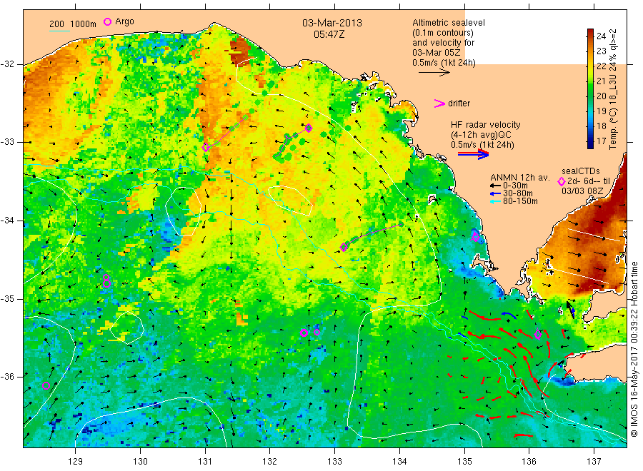Click seal CTD diamond among red HF radar arrows

(538, 334)
